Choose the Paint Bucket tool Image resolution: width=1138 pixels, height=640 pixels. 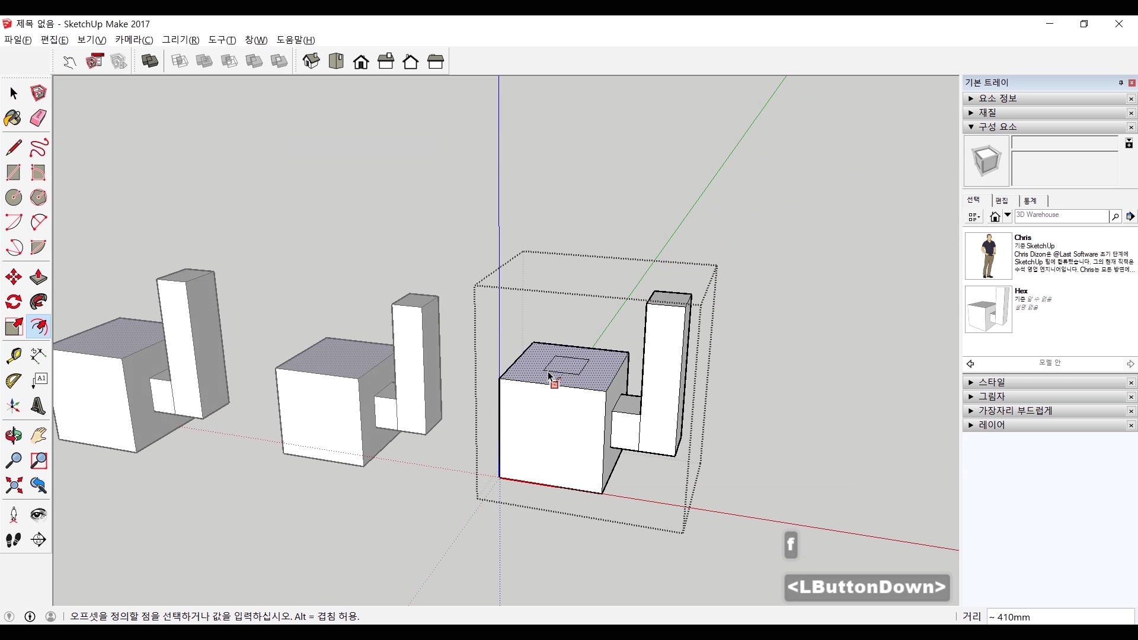click(13, 118)
